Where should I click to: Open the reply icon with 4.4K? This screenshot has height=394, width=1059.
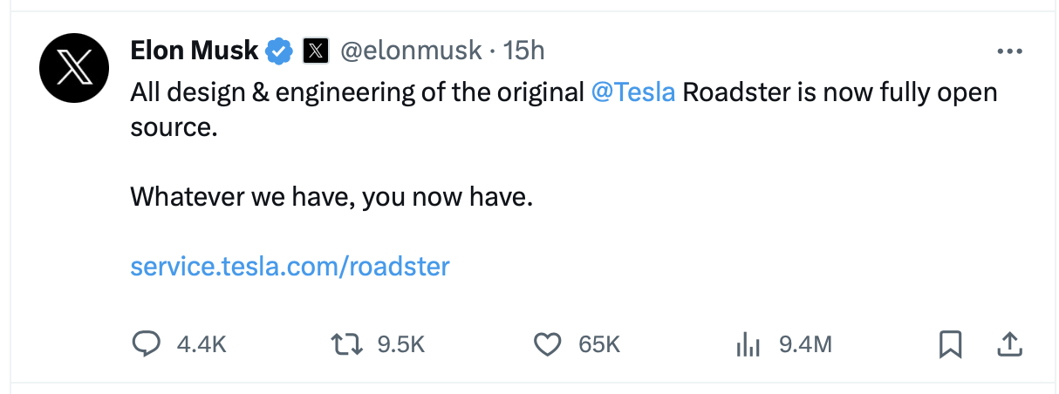pyautogui.click(x=147, y=344)
